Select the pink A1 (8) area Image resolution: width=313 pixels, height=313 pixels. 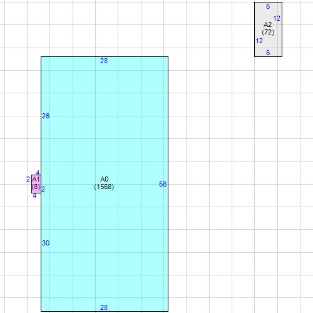click(36, 184)
